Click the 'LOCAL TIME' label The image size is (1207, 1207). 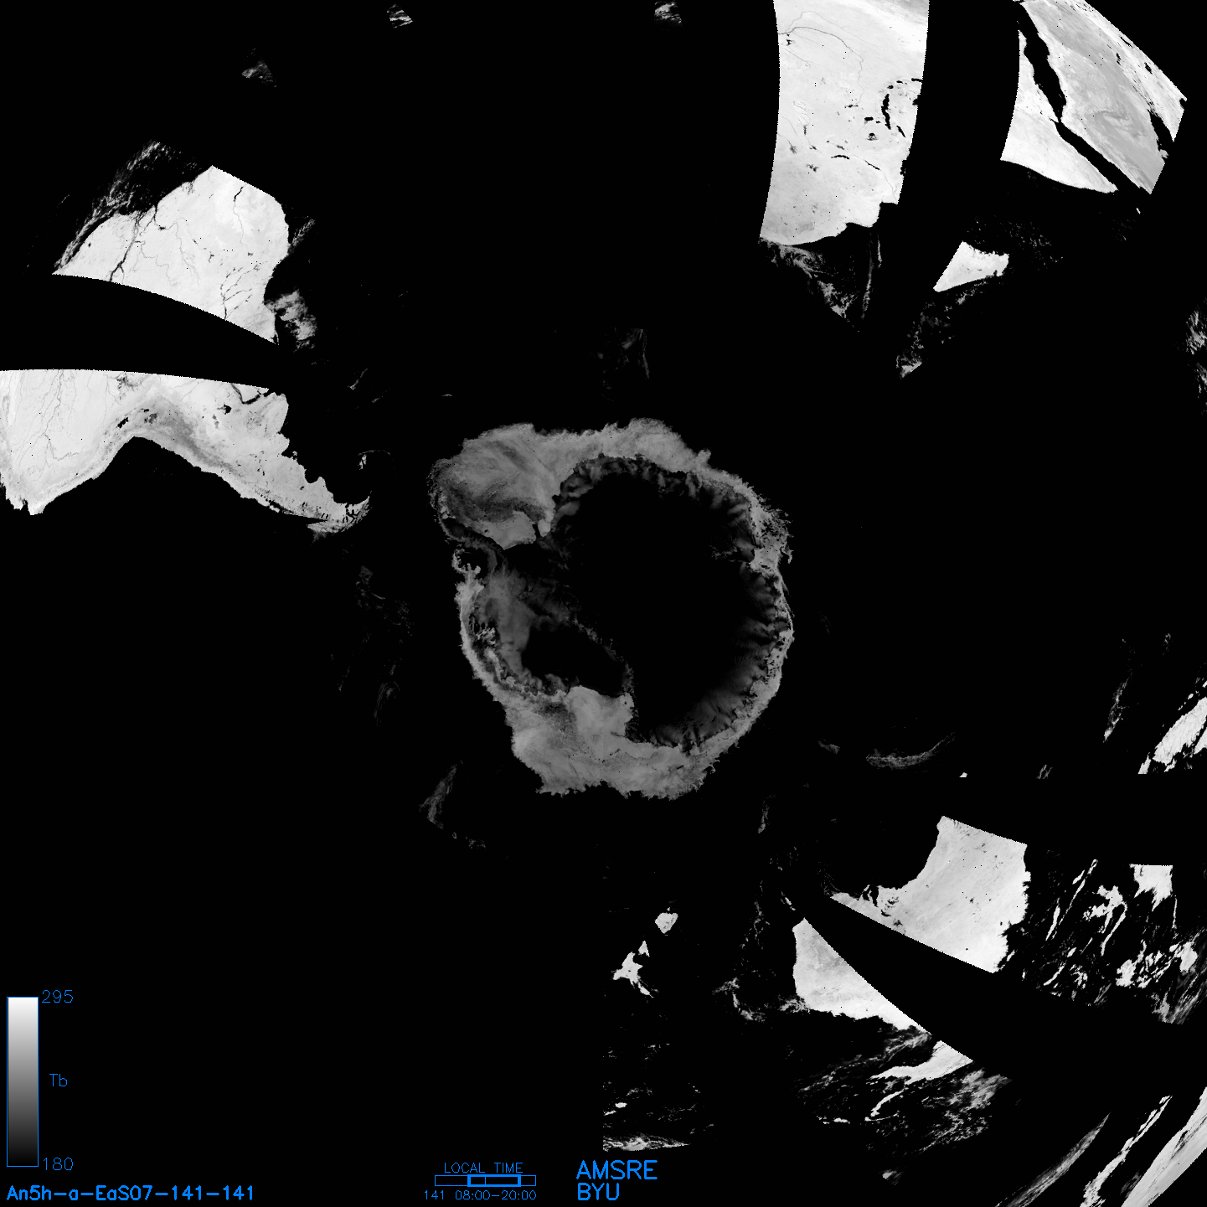point(483,1168)
